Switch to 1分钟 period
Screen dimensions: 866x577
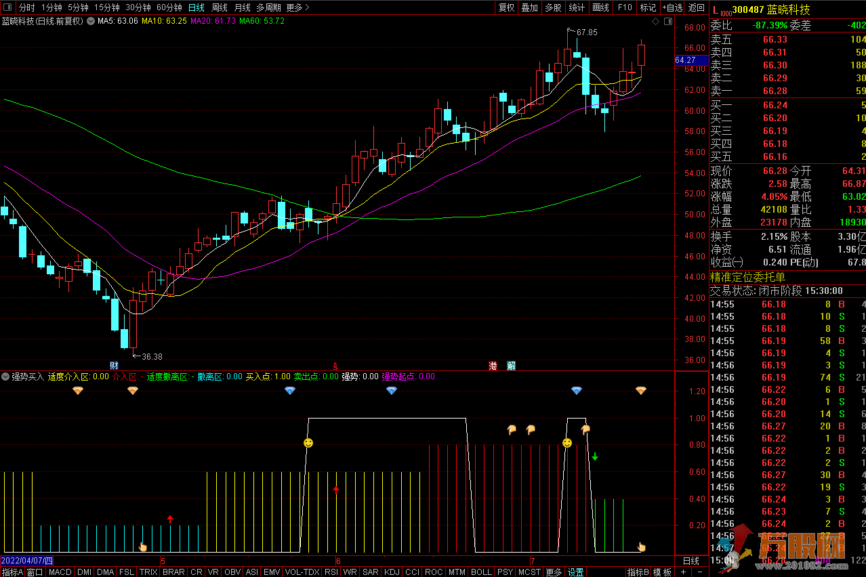click(x=51, y=7)
